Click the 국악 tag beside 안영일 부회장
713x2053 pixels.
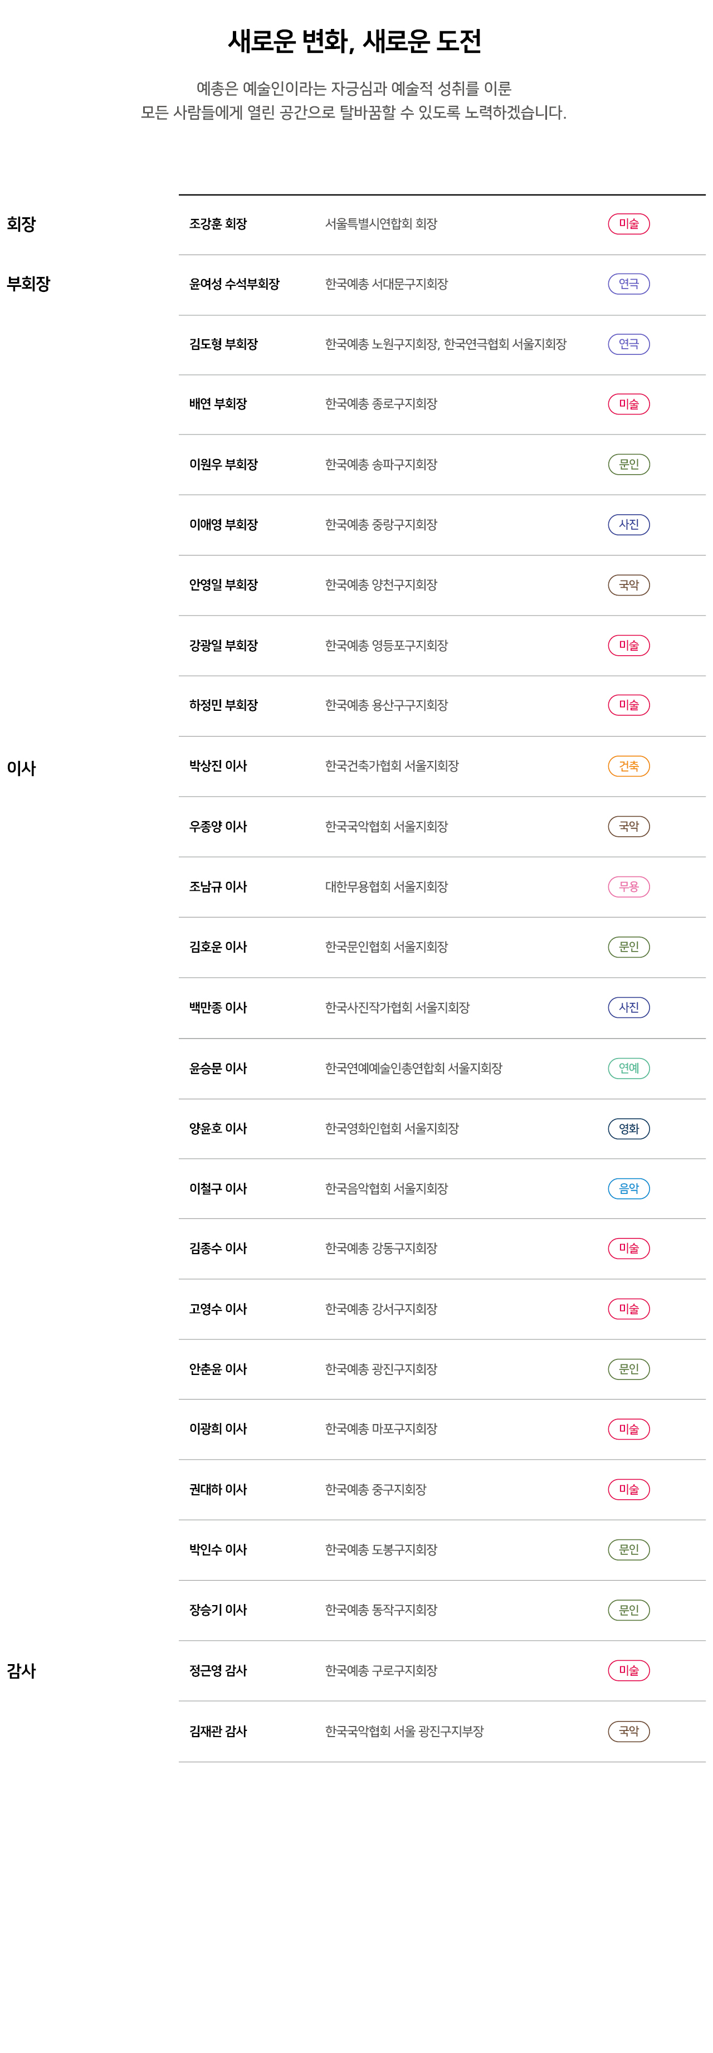click(628, 585)
